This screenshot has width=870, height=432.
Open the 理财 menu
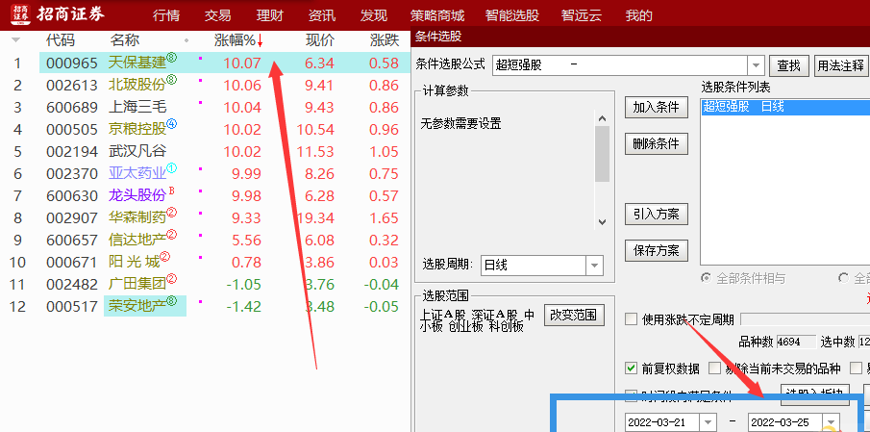coord(270,15)
